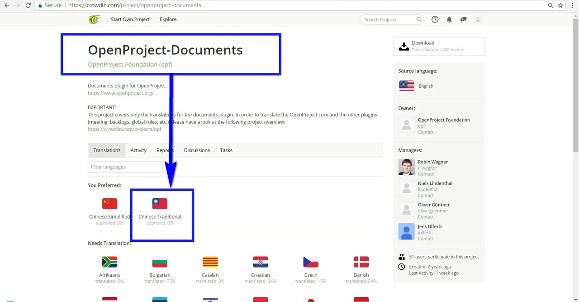Click the browser forward arrow
This screenshot has height=302, width=579.
[x=18, y=5]
